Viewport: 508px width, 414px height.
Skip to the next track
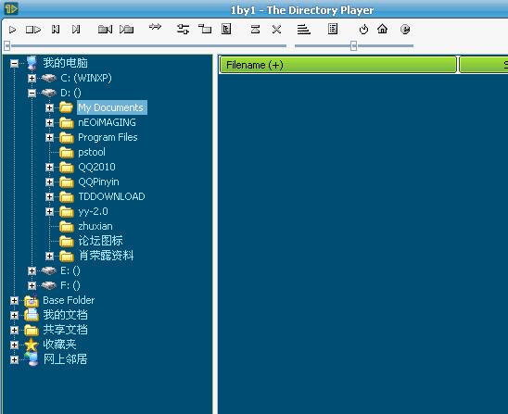[x=76, y=30]
